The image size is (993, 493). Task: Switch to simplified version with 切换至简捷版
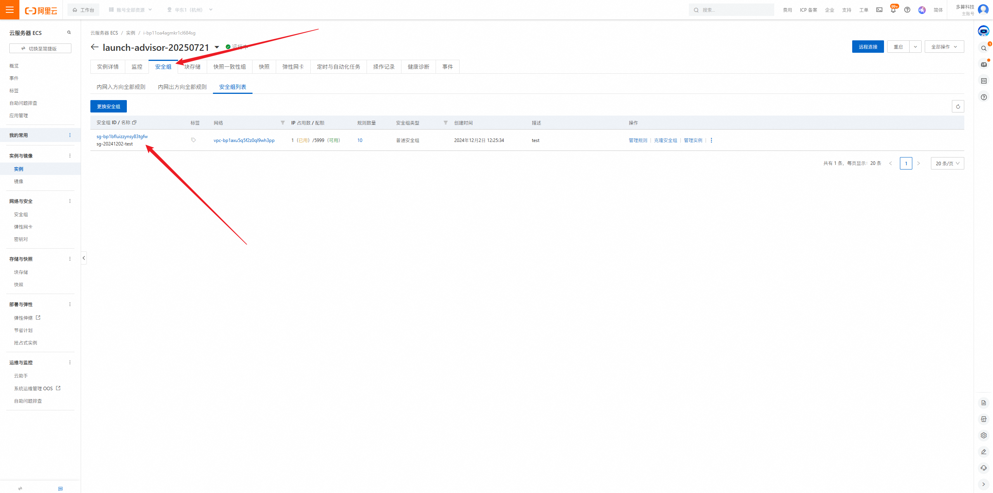(x=40, y=48)
